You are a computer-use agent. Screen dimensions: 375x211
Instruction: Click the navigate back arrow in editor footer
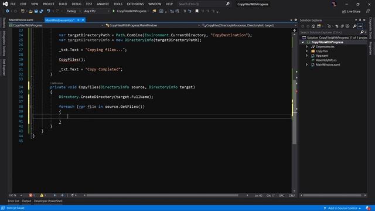coord(55,195)
